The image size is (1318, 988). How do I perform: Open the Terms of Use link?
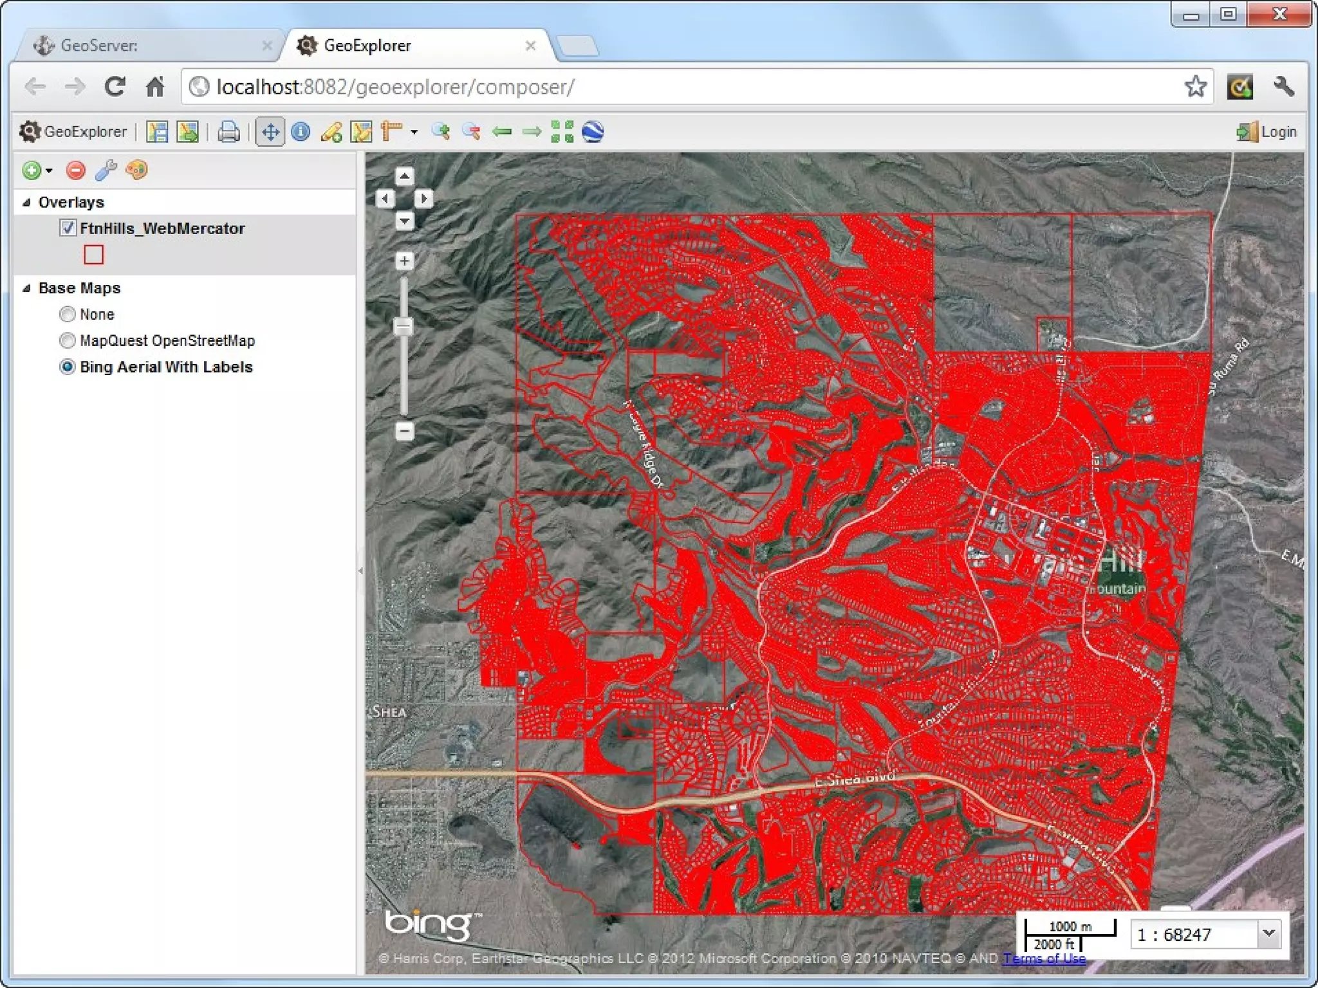point(1044,958)
